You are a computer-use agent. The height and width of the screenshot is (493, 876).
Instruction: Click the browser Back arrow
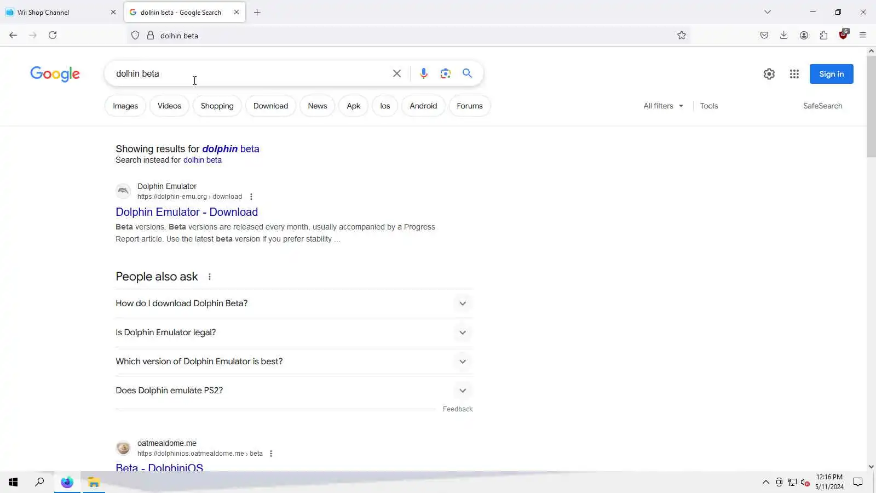click(x=13, y=35)
